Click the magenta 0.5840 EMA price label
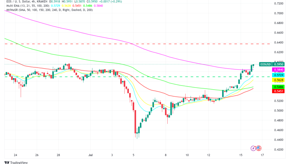Viewport: 288px width, 164px height. point(279,70)
